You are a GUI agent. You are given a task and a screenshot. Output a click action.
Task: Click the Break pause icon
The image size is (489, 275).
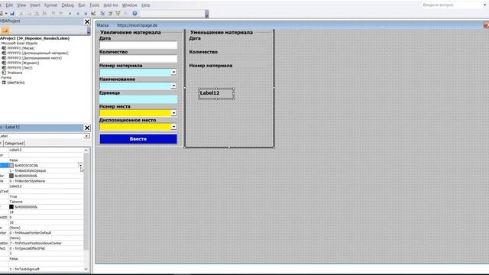78,14
